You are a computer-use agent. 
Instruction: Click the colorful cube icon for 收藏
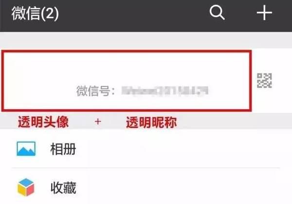click(26, 187)
